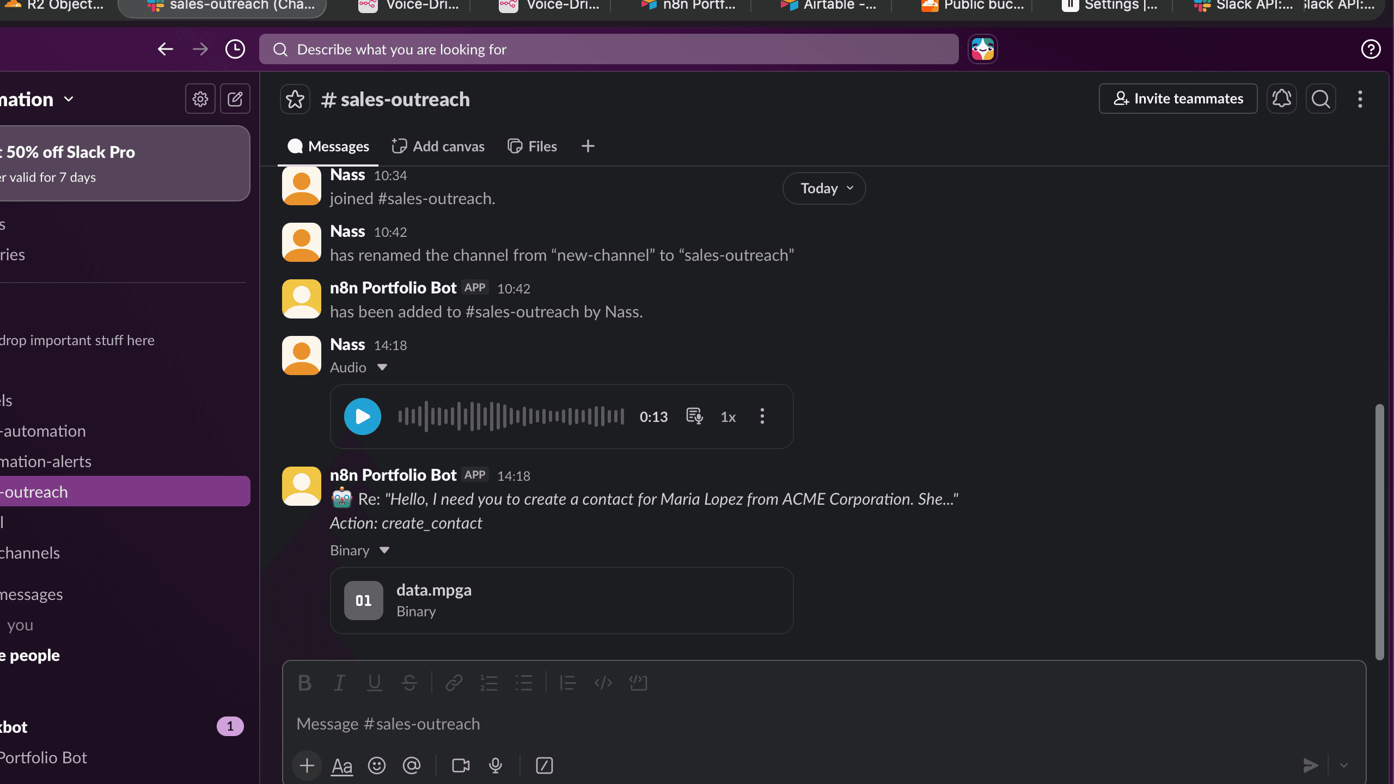1394x784 pixels.
Task: Open the history clock icon
Action: (x=235, y=49)
